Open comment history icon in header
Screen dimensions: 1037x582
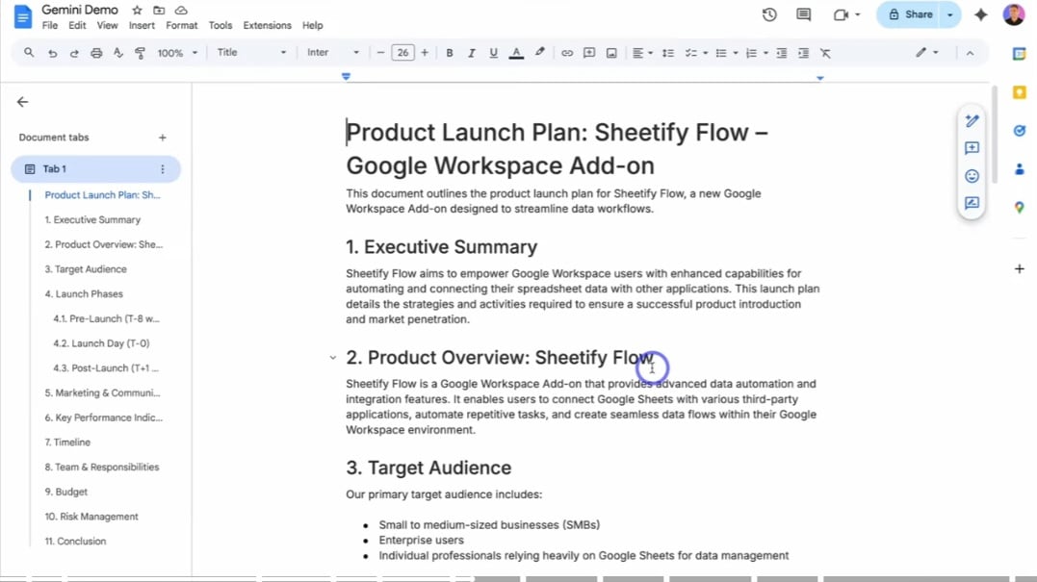tap(804, 14)
